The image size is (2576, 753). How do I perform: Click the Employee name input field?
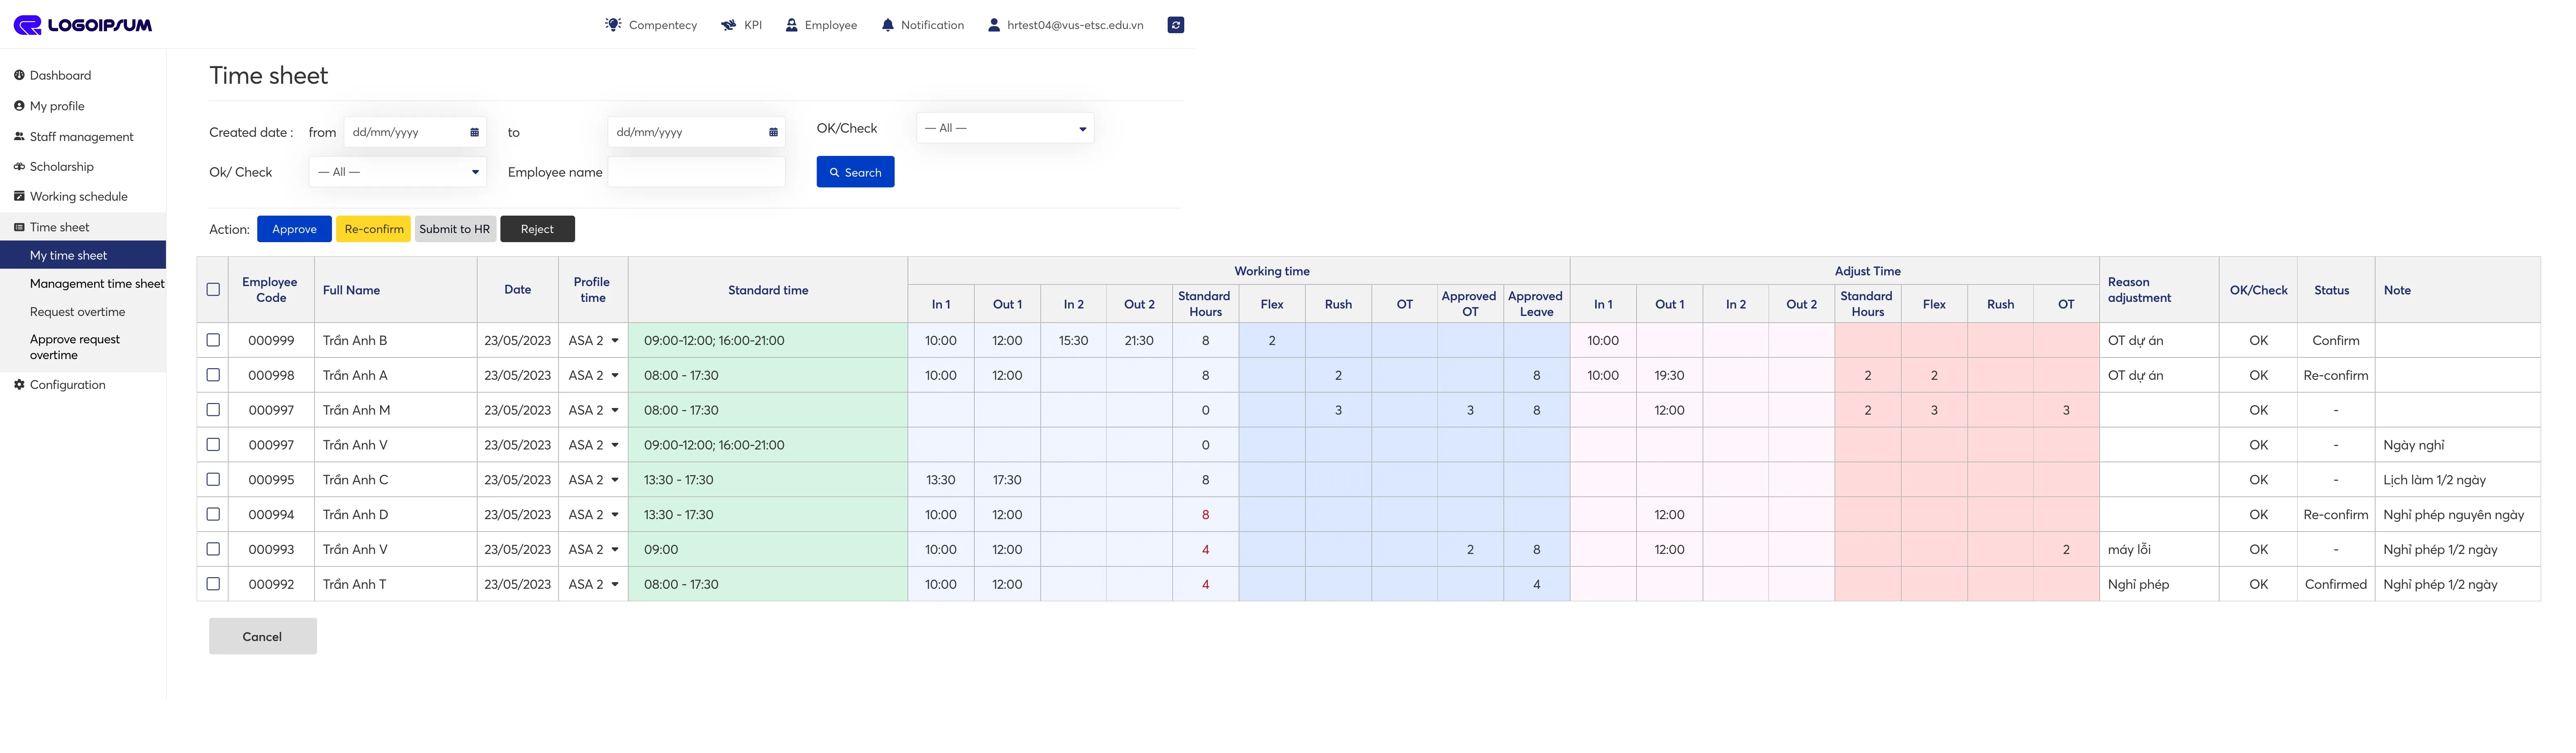click(x=696, y=172)
